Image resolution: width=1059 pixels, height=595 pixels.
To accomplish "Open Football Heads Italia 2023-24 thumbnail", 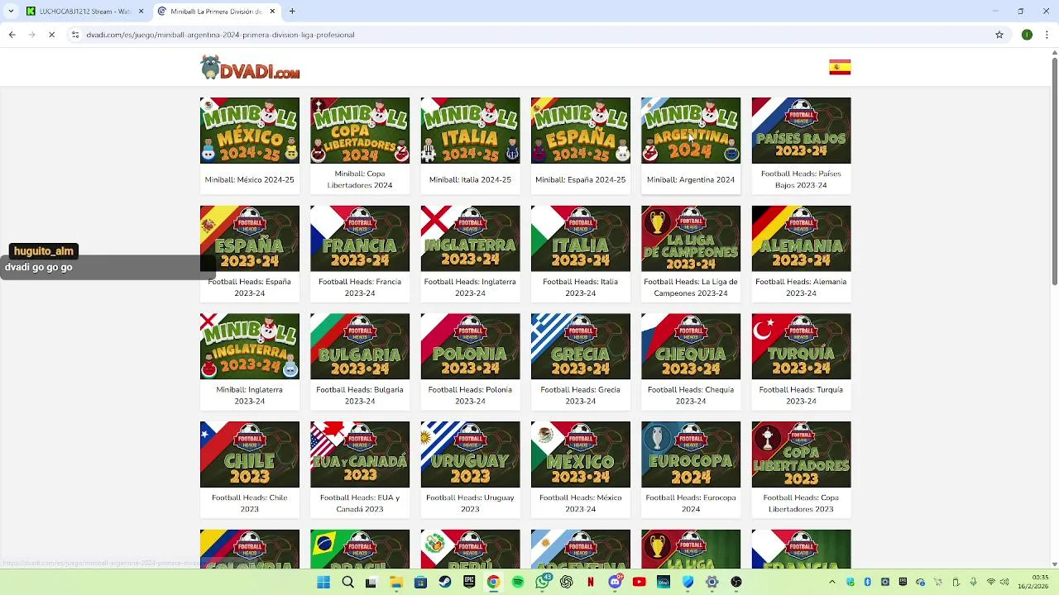I will coord(581,239).
